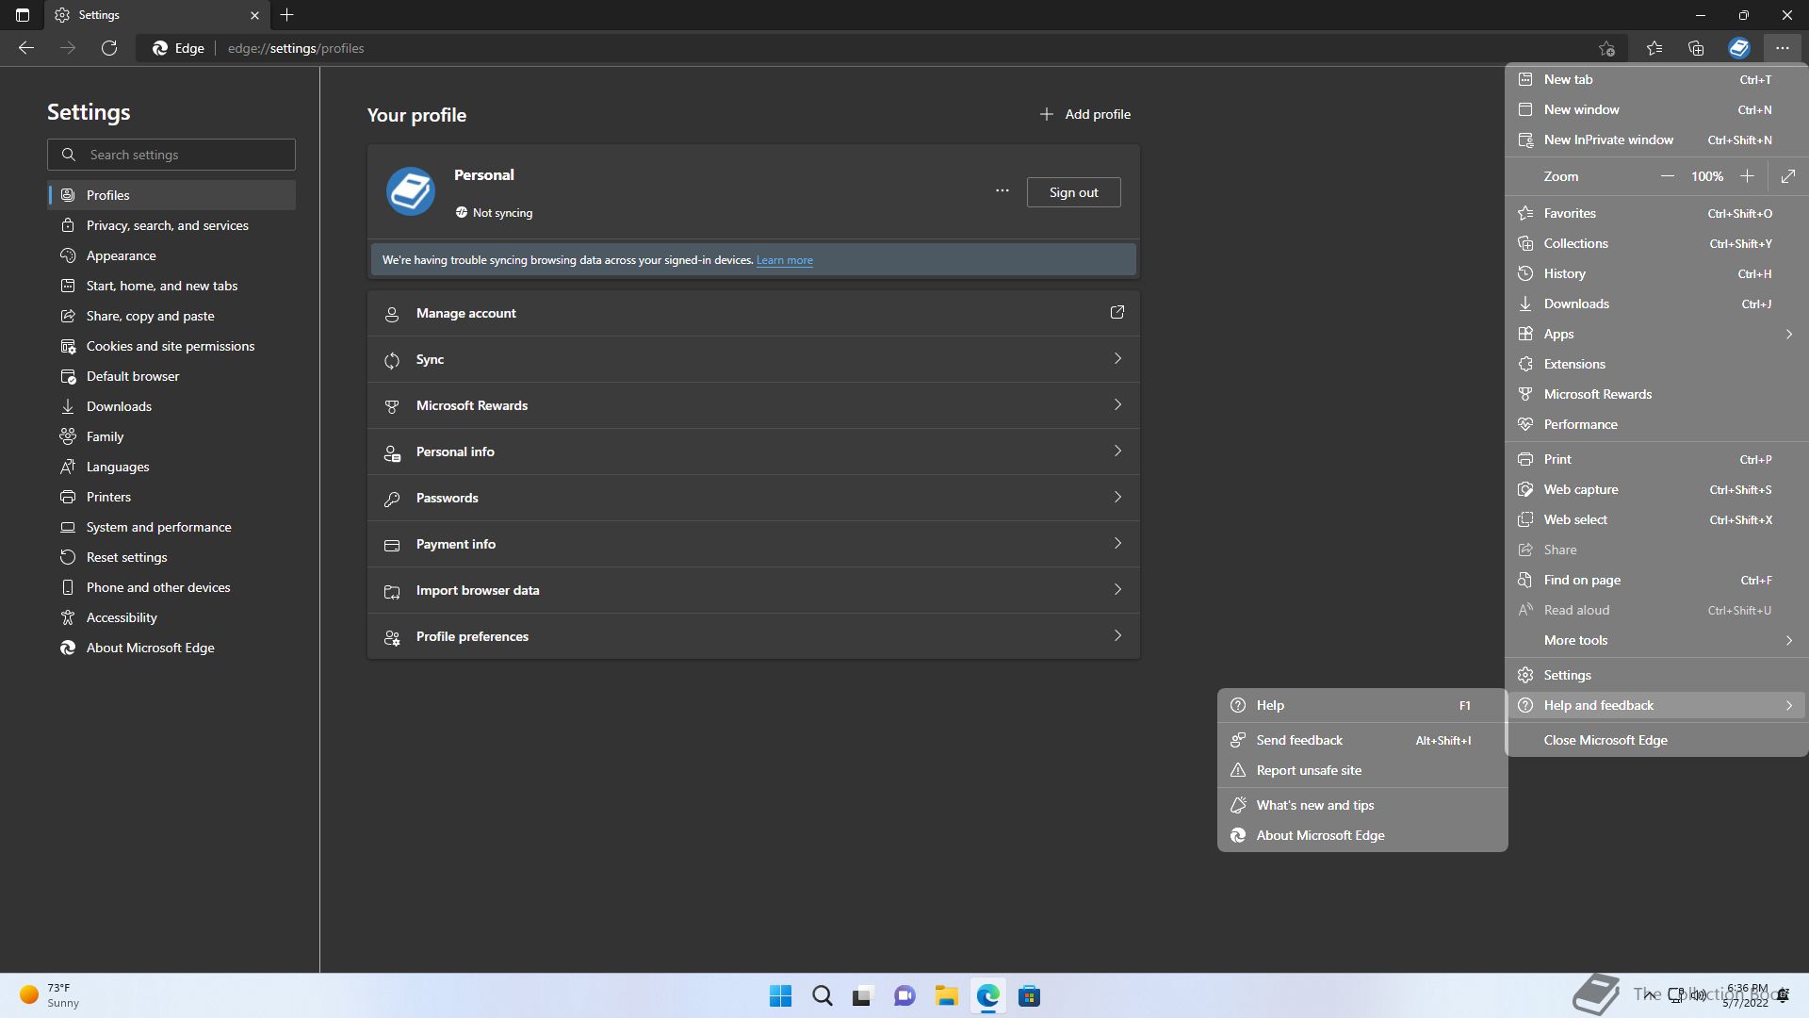1809x1018 pixels.
Task: Open more options for Personal profile
Action: 1002,191
